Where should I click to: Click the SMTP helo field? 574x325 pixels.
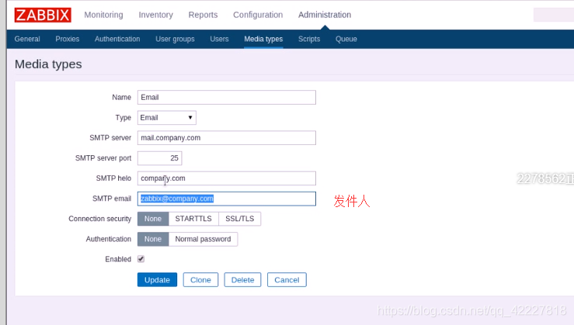click(227, 178)
